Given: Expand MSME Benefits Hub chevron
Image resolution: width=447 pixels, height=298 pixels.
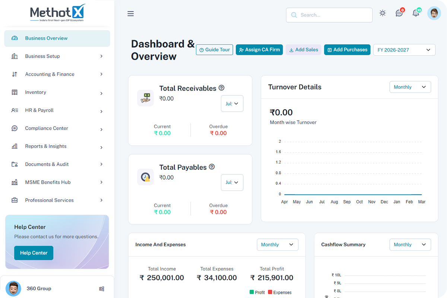Looking at the screenshot, I should click(101, 182).
